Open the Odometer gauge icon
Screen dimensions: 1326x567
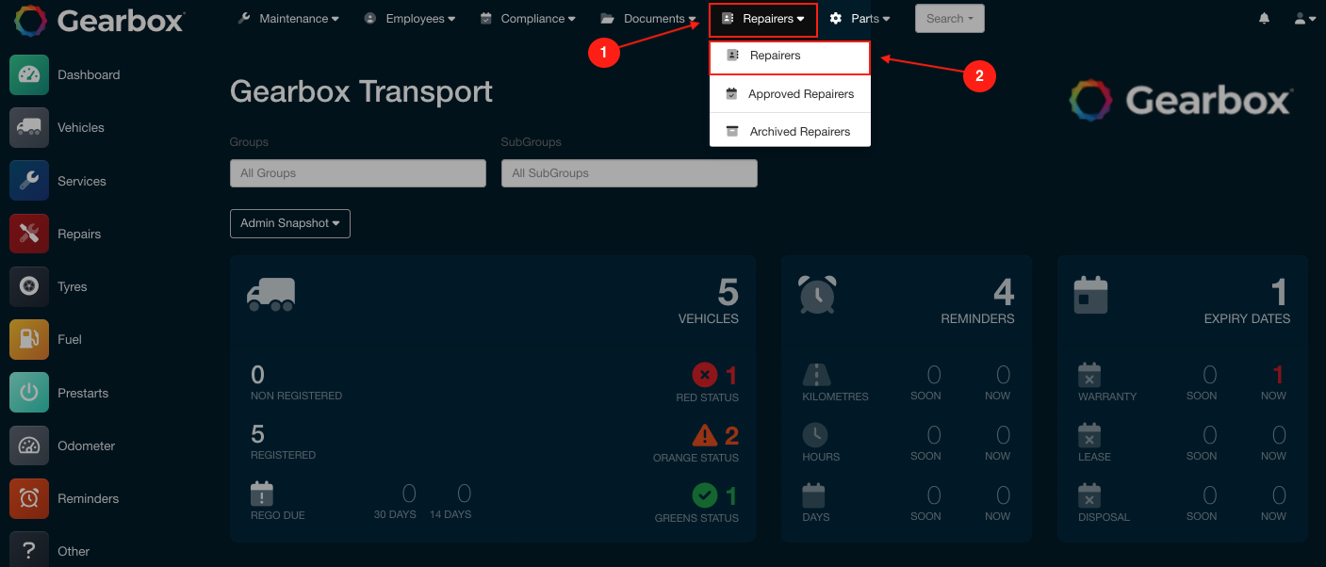[x=29, y=445]
